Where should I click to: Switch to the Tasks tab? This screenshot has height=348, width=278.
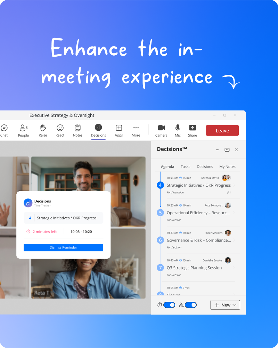pos(185,167)
